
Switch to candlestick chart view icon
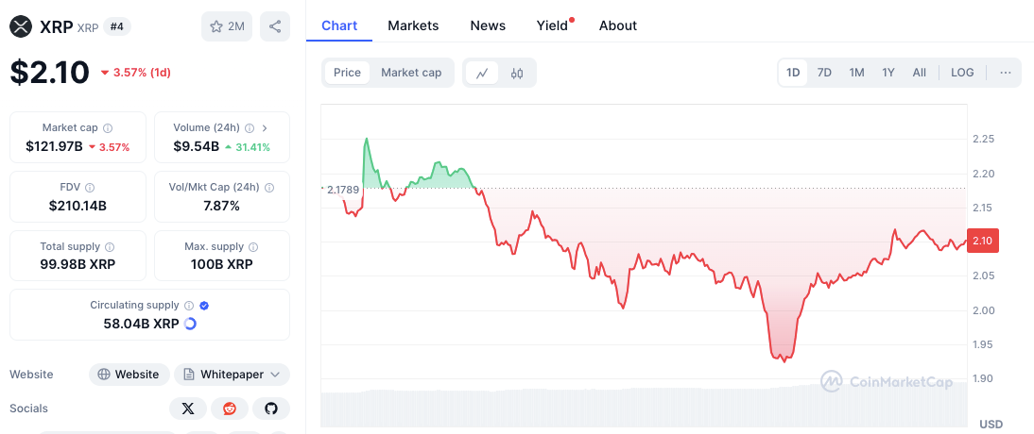pos(517,73)
